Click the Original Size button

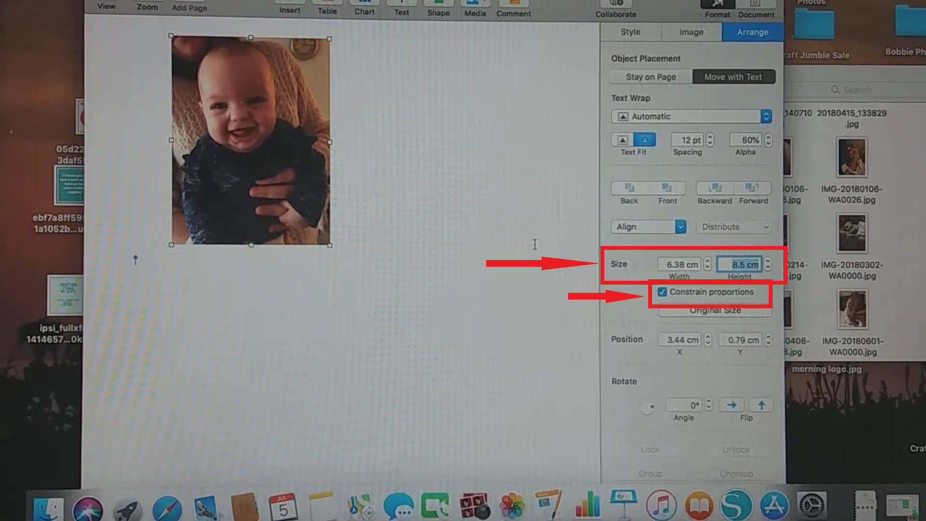pyautogui.click(x=715, y=310)
